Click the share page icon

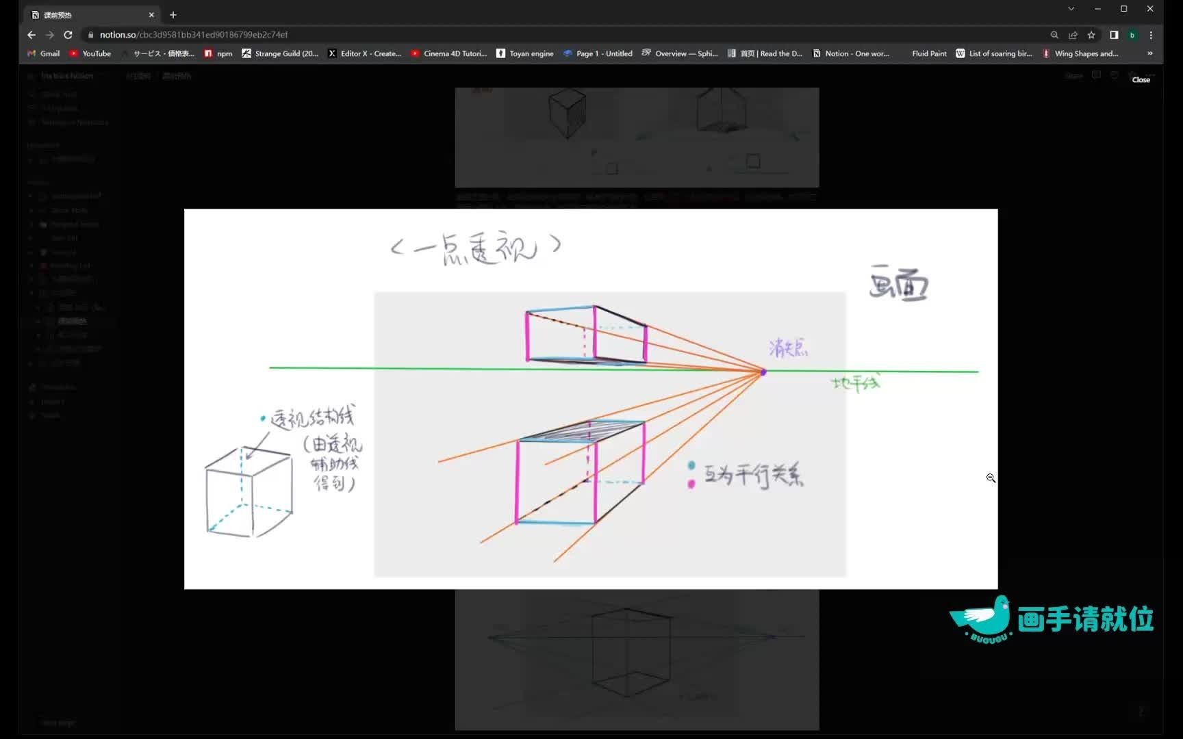[1073, 35]
